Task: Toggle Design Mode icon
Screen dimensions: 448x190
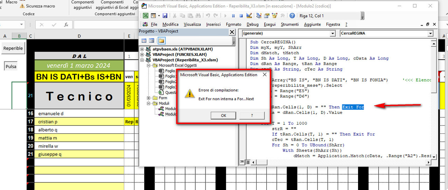Action: pos(249,16)
